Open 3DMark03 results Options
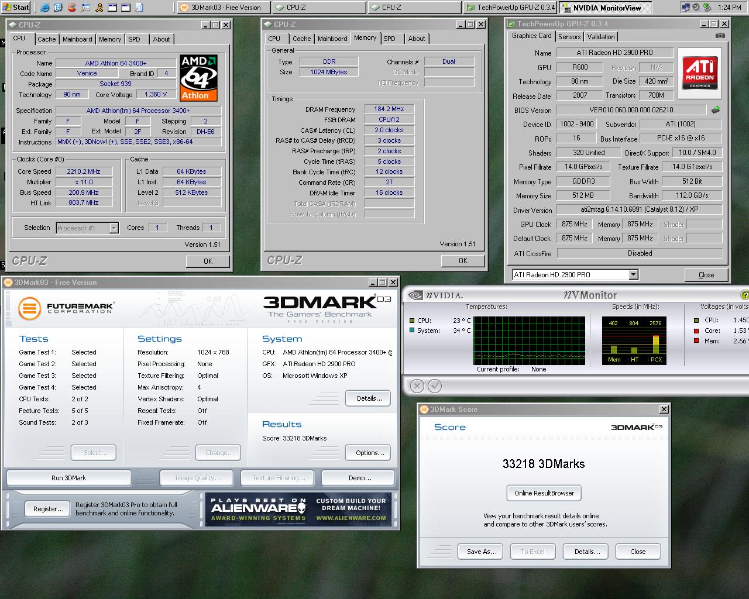 click(369, 453)
